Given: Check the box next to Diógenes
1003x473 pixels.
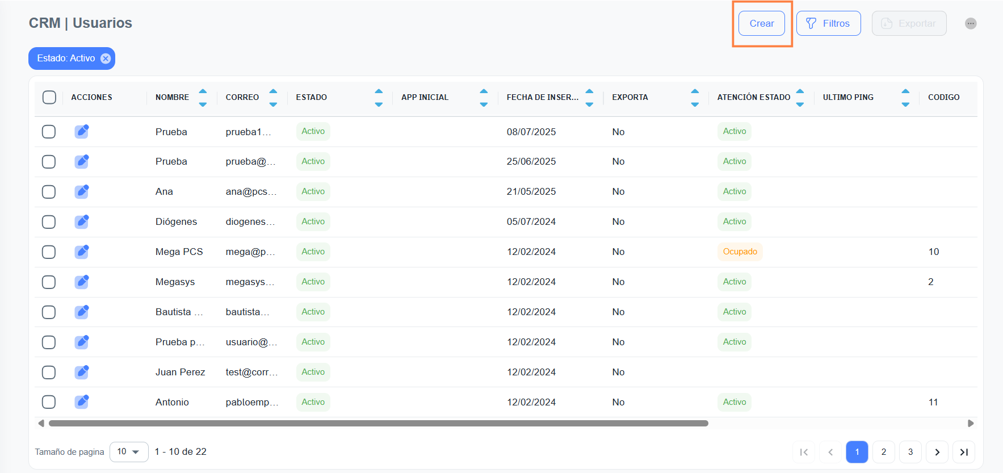Looking at the screenshot, I should click(x=49, y=221).
